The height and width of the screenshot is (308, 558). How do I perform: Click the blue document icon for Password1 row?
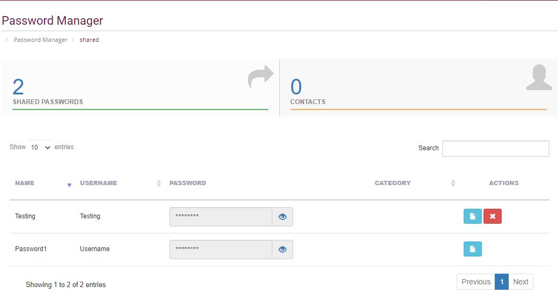[x=473, y=249]
